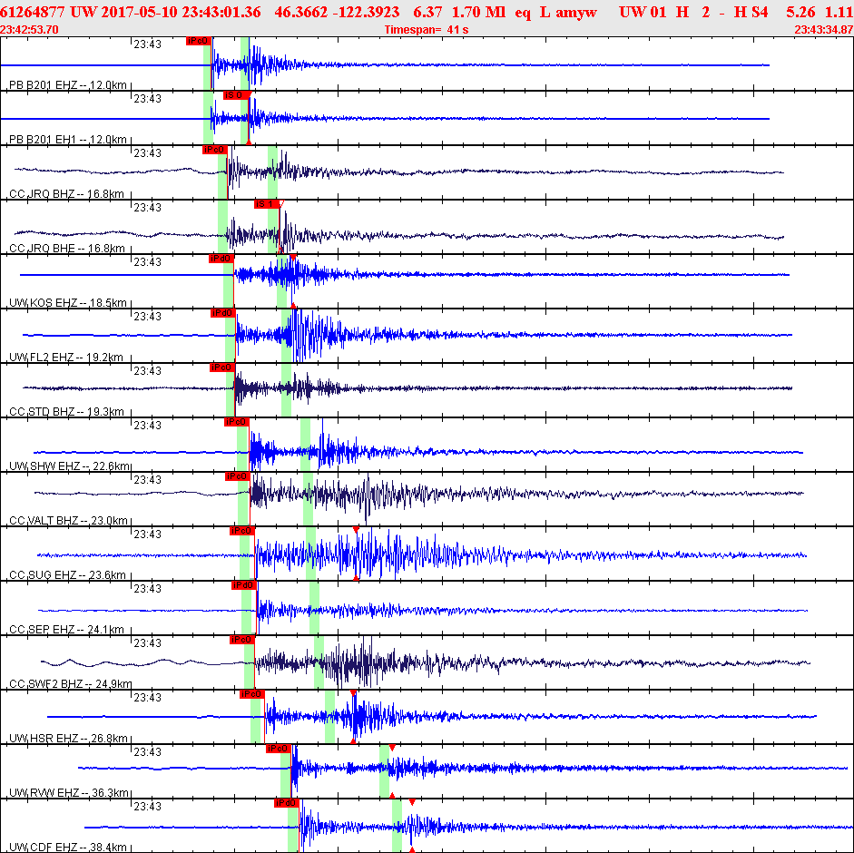Select the iPc0 pick flag on UW SHW EHZ

tap(237, 422)
